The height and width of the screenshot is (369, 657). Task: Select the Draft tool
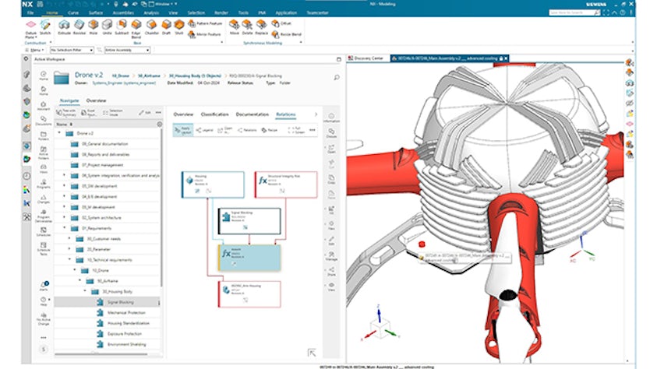166,27
